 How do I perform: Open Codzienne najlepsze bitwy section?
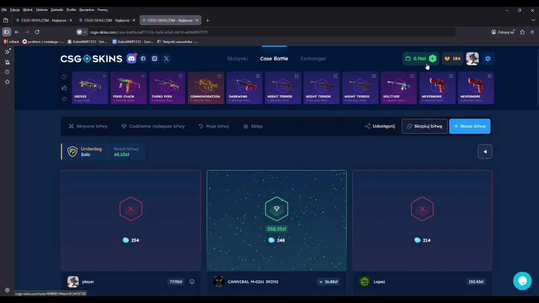point(153,126)
